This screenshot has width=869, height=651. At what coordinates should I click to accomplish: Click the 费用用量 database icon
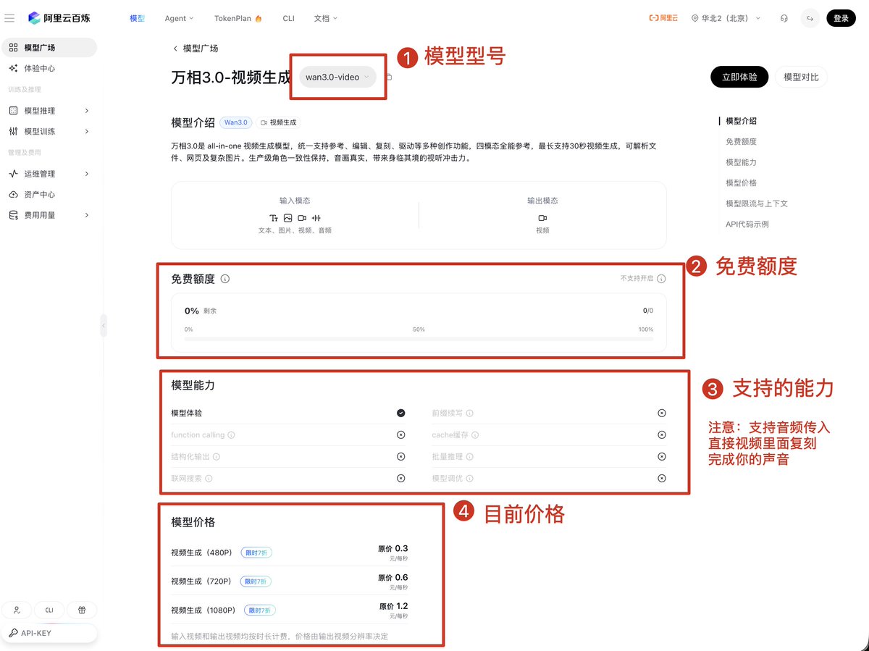13,215
